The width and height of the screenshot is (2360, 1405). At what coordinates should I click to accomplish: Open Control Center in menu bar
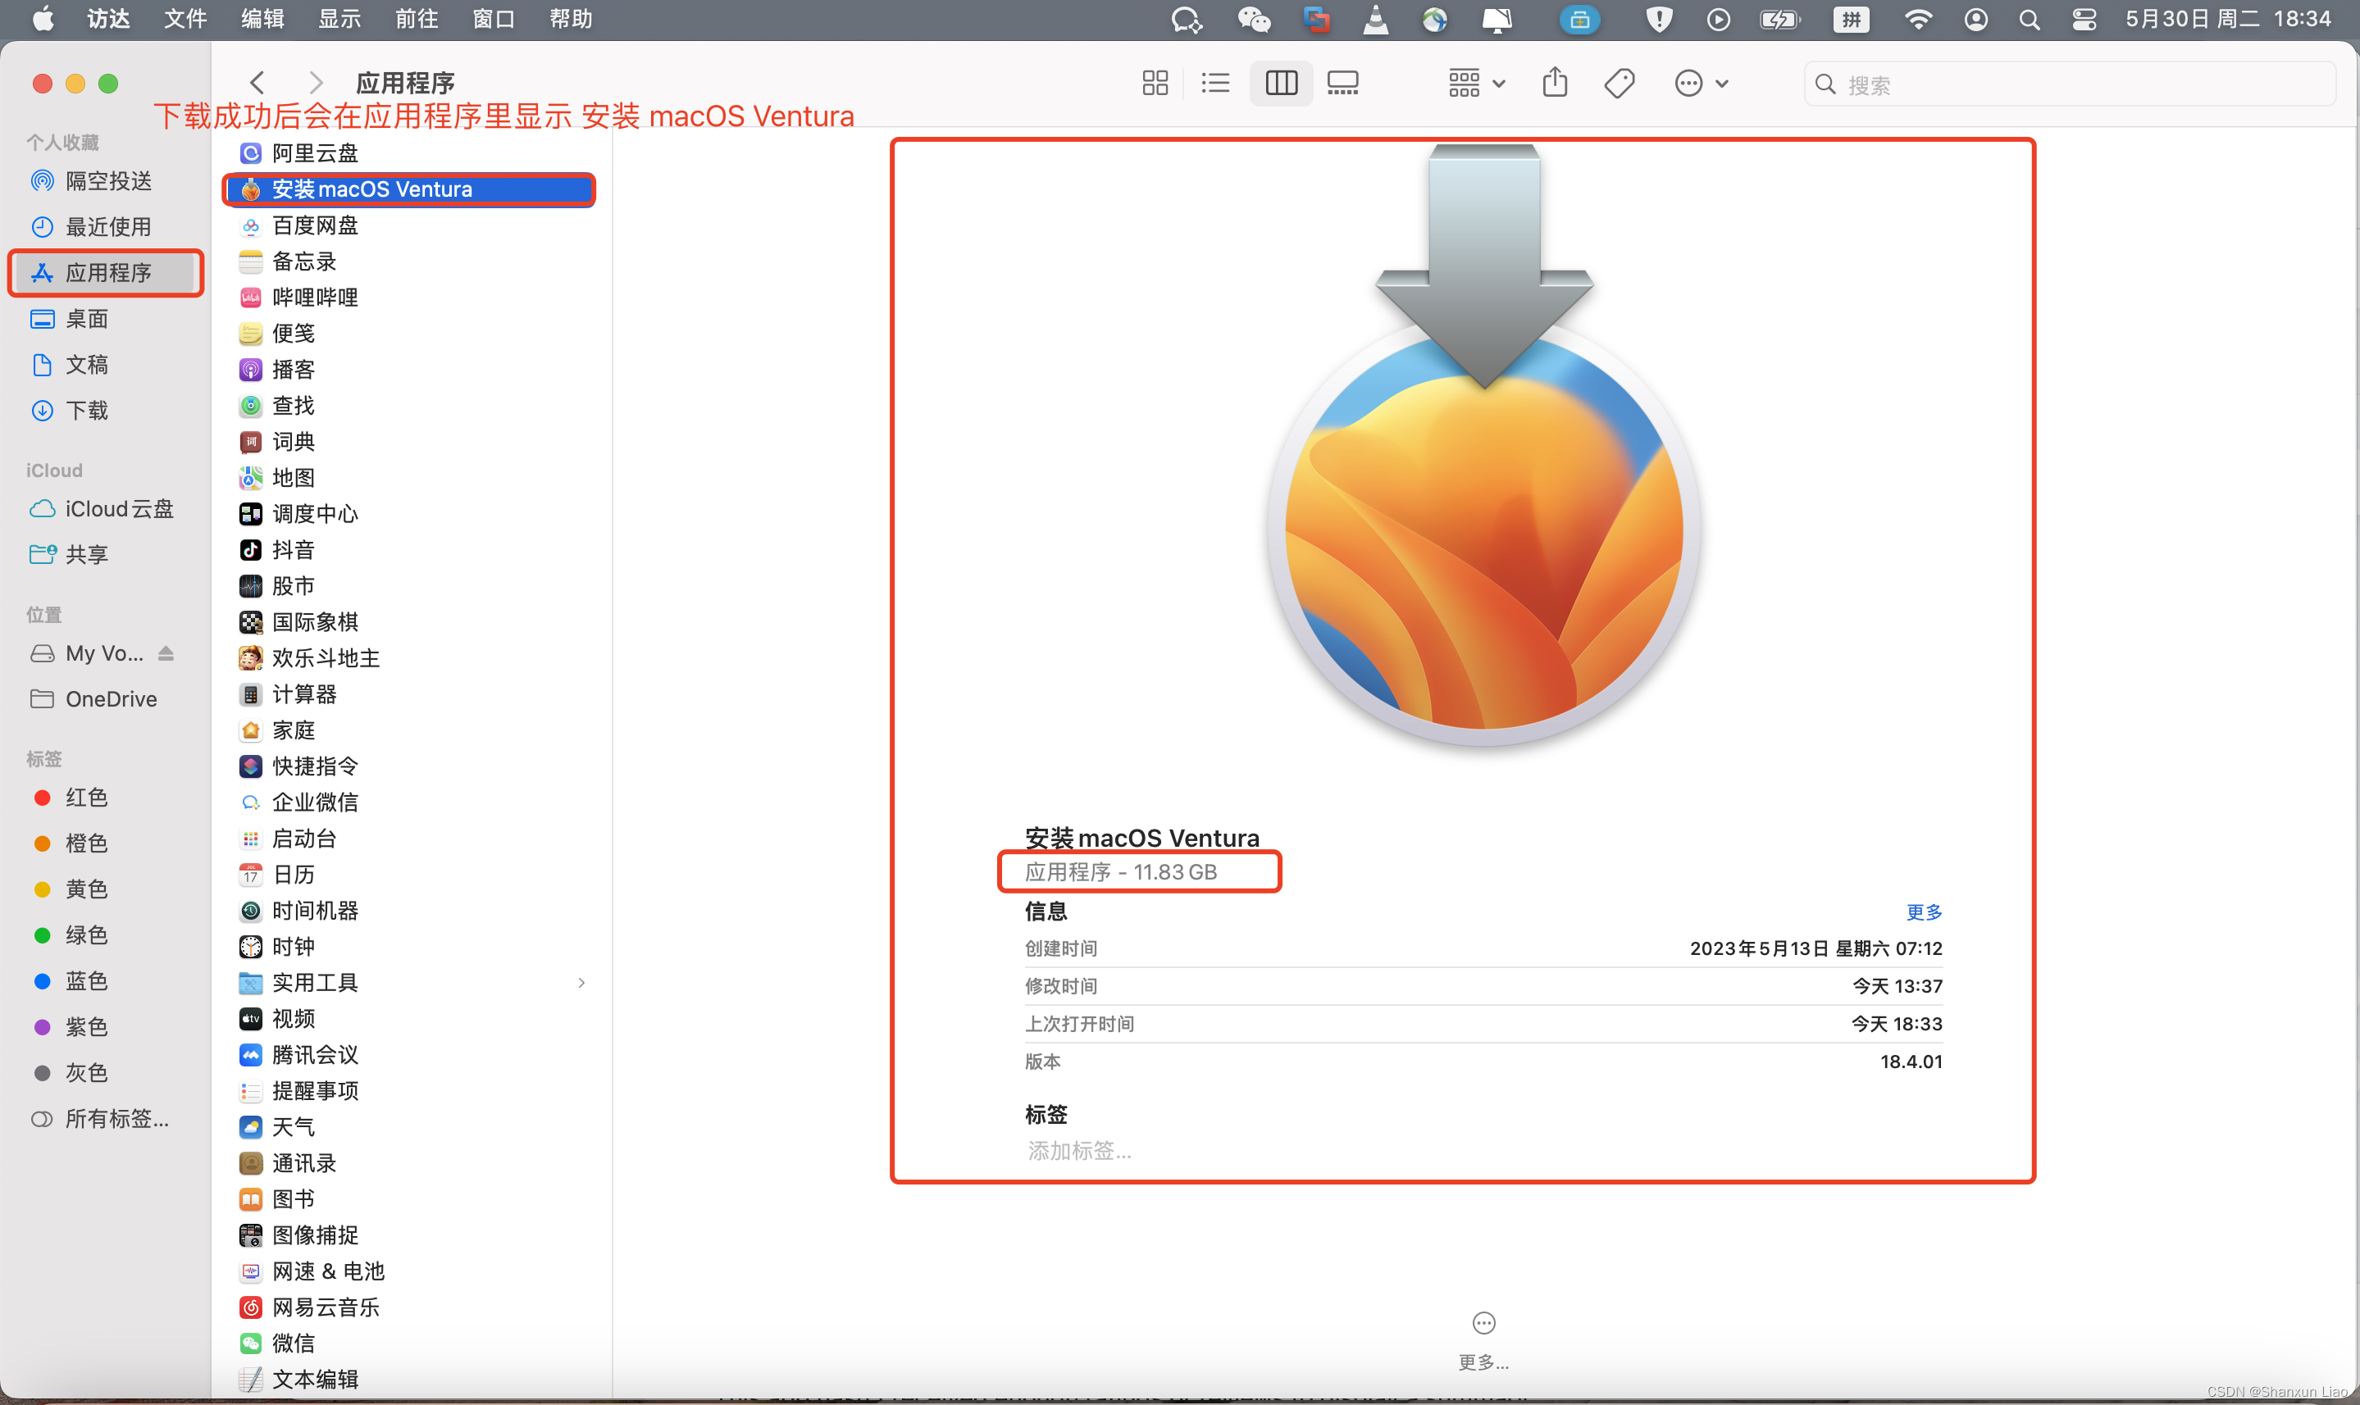(2084, 19)
